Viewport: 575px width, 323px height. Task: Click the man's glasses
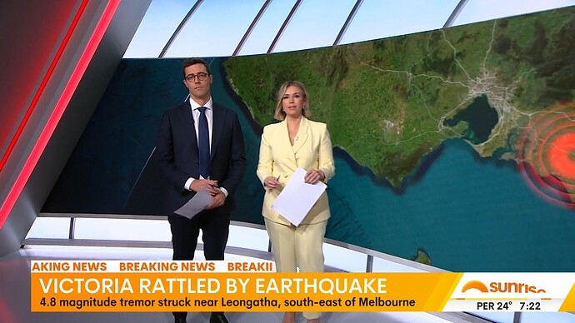point(197,77)
